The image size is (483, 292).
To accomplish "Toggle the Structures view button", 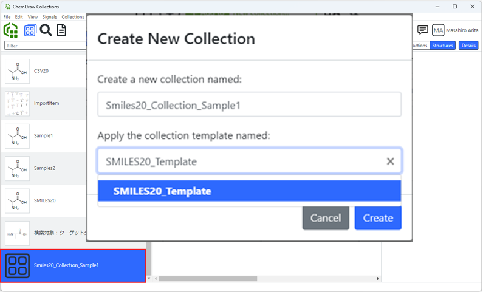I will (442, 46).
